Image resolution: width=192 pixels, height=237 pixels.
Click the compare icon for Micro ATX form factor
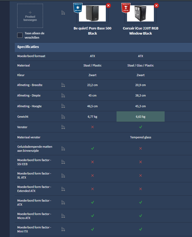(63, 216)
